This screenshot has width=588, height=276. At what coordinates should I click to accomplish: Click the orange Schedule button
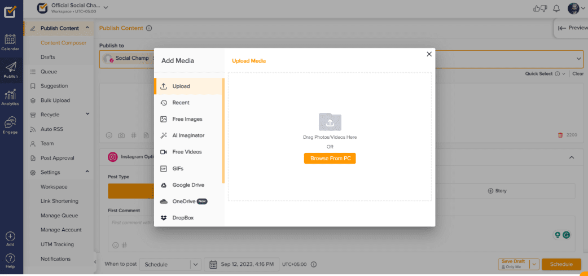[561, 264]
